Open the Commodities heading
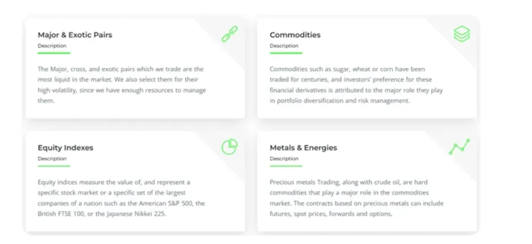The image size is (532, 244). pyautogui.click(x=295, y=35)
